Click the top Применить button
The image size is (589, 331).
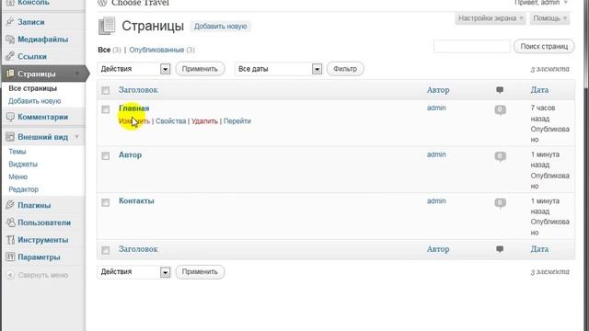click(x=200, y=69)
